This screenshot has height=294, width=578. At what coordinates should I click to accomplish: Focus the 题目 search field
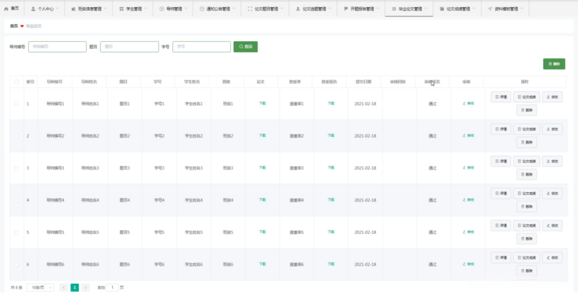click(x=129, y=47)
